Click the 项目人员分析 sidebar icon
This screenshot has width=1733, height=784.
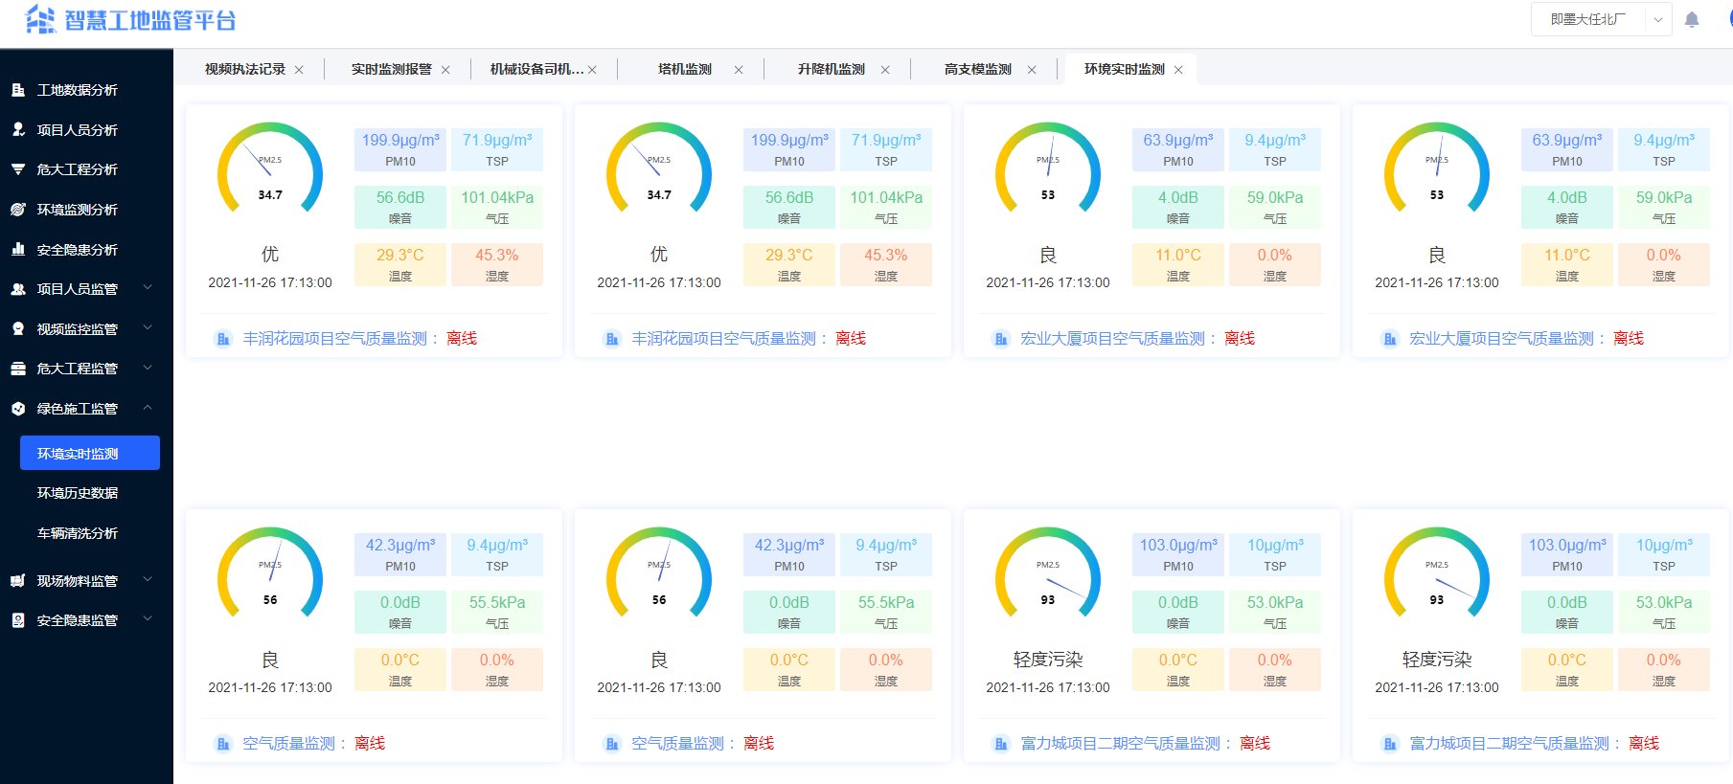click(x=18, y=129)
